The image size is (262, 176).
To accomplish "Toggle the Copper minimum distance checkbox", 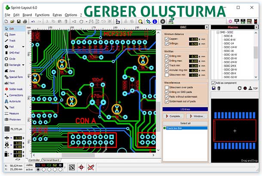I will (x=167, y=39).
